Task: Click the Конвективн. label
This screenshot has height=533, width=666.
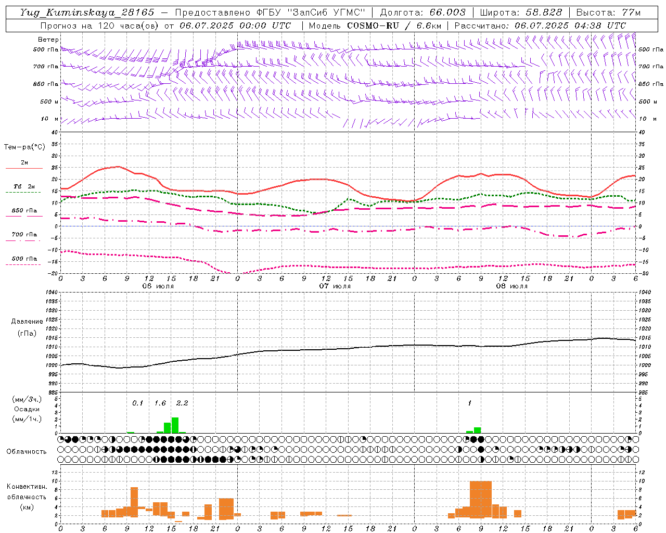Action: (27, 487)
